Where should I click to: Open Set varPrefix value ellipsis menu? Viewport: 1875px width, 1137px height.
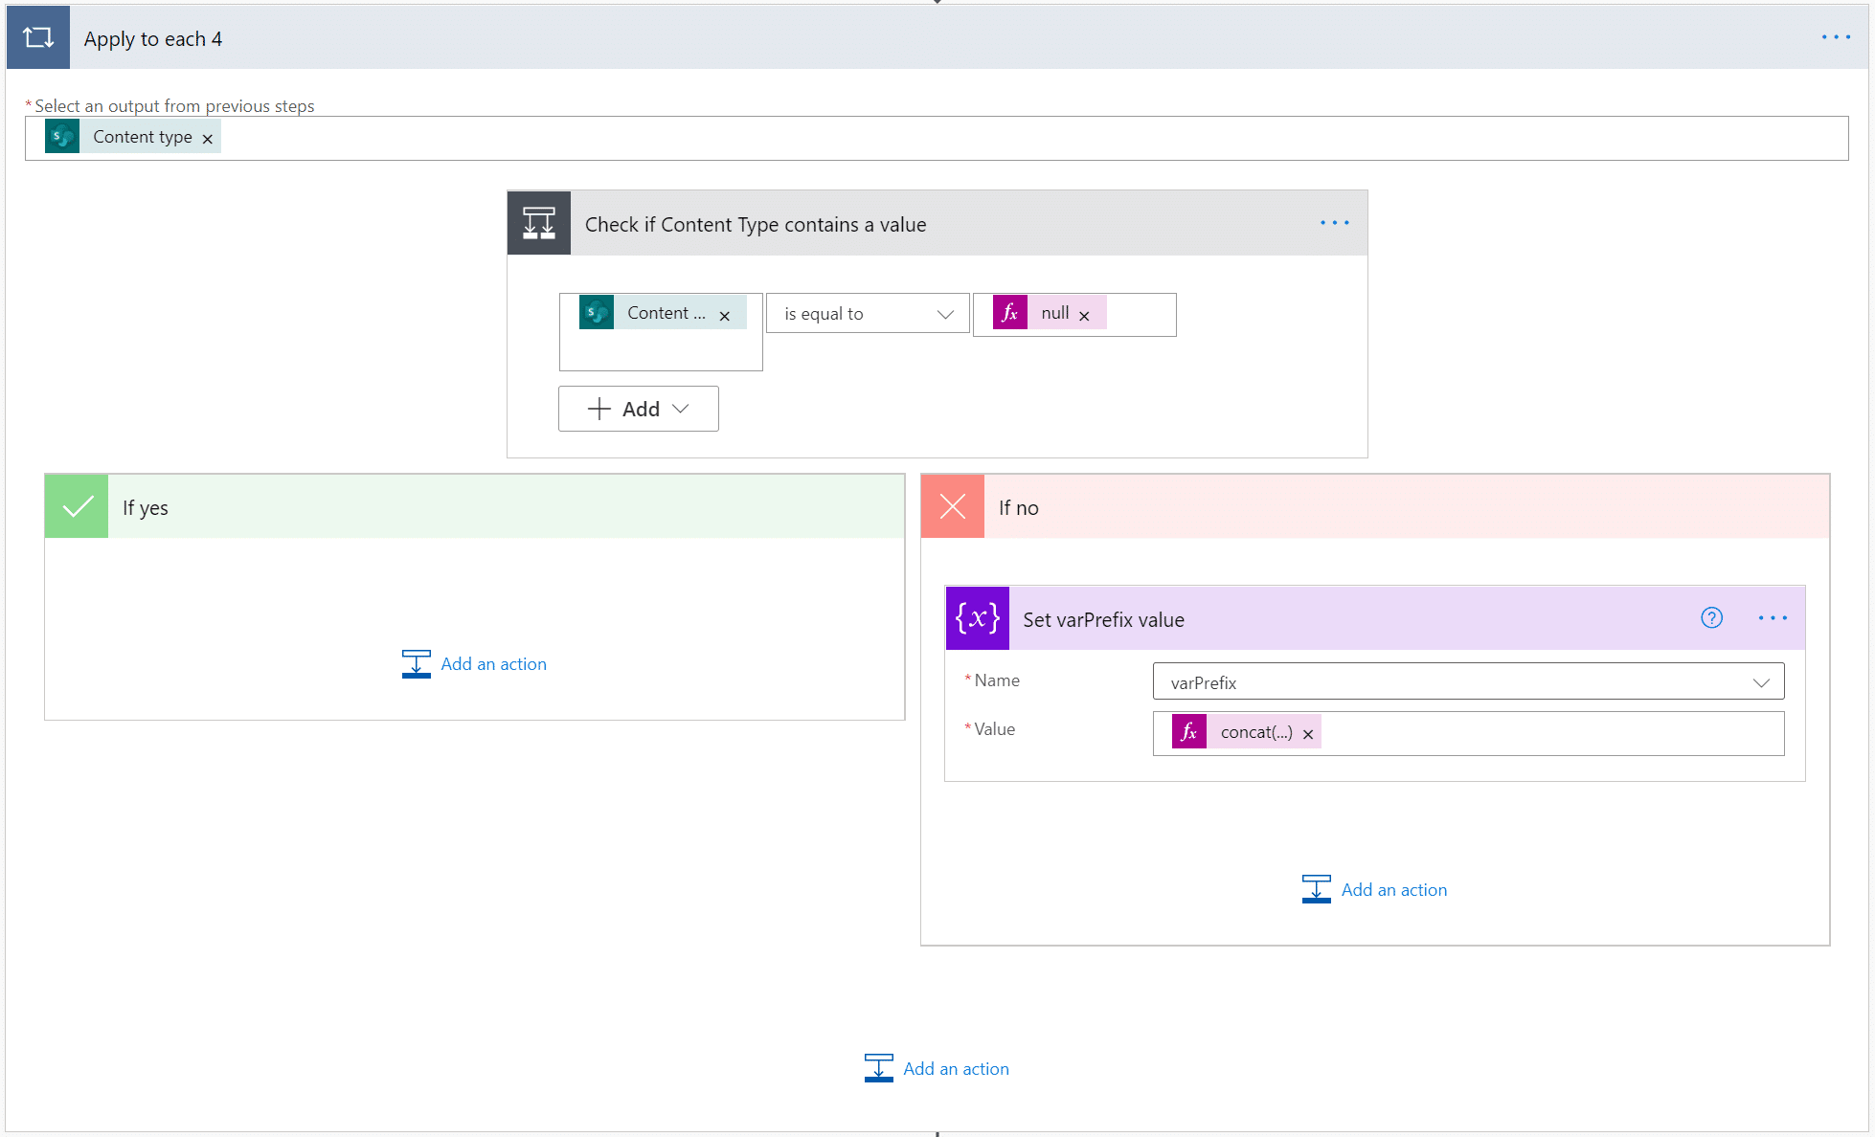pyautogui.click(x=1773, y=618)
